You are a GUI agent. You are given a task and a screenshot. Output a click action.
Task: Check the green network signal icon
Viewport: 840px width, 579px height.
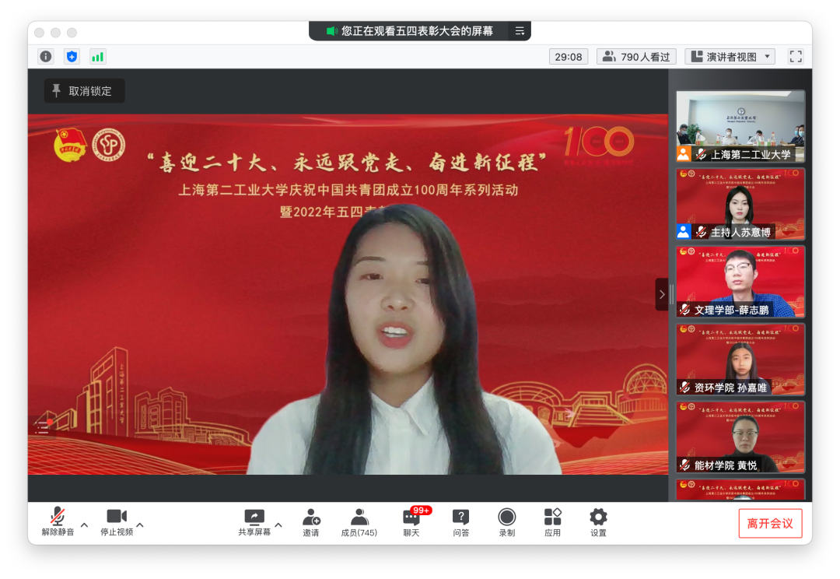97,56
